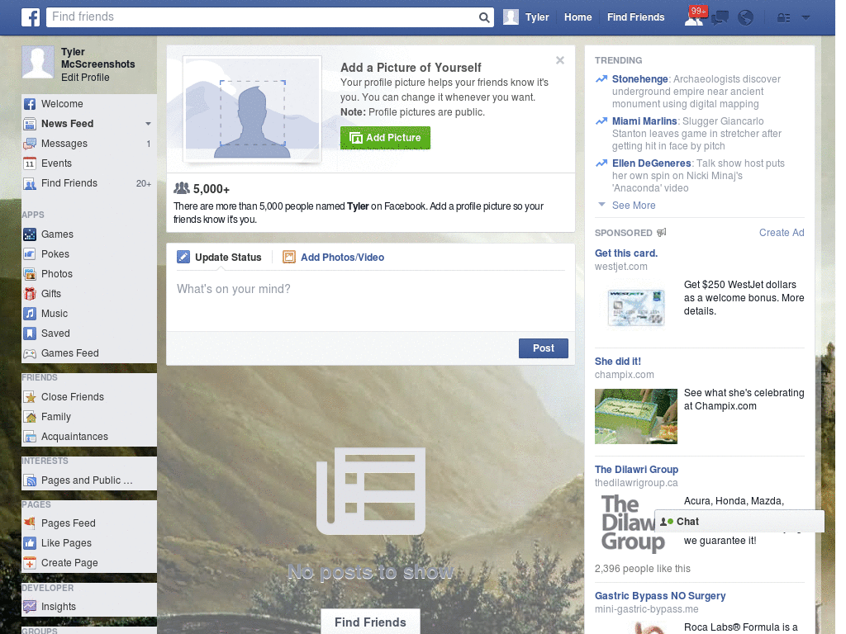Click the Saved bookmark icon

30,334
